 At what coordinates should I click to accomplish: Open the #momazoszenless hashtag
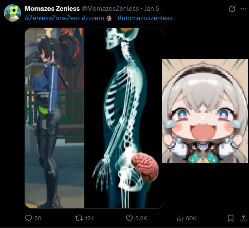[145, 18]
